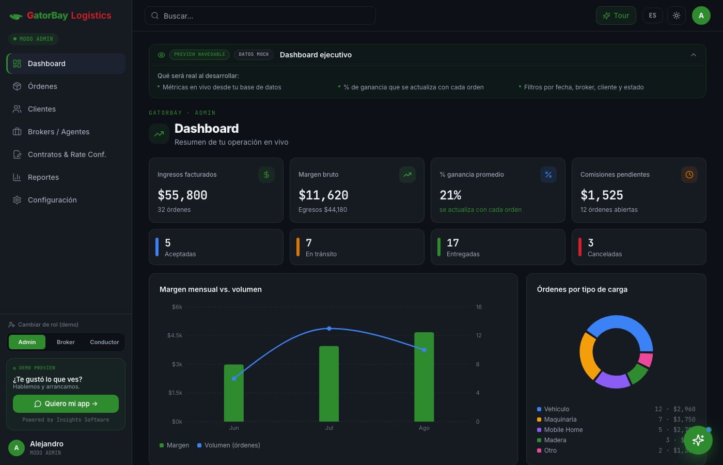Image resolution: width=723 pixels, height=465 pixels.
Task: Open the sparkle AI assistant floating button
Action: pos(698,440)
